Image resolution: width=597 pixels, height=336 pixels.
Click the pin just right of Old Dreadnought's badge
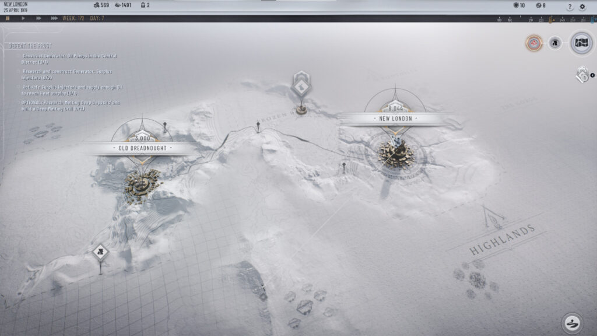165,127
